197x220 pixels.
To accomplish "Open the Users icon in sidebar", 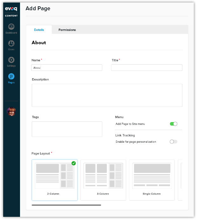I will click(11, 43).
